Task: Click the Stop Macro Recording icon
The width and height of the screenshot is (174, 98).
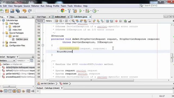Action: point(120,21)
